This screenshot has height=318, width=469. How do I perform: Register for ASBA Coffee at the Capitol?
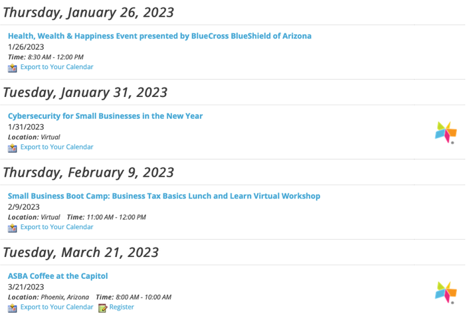tap(122, 307)
